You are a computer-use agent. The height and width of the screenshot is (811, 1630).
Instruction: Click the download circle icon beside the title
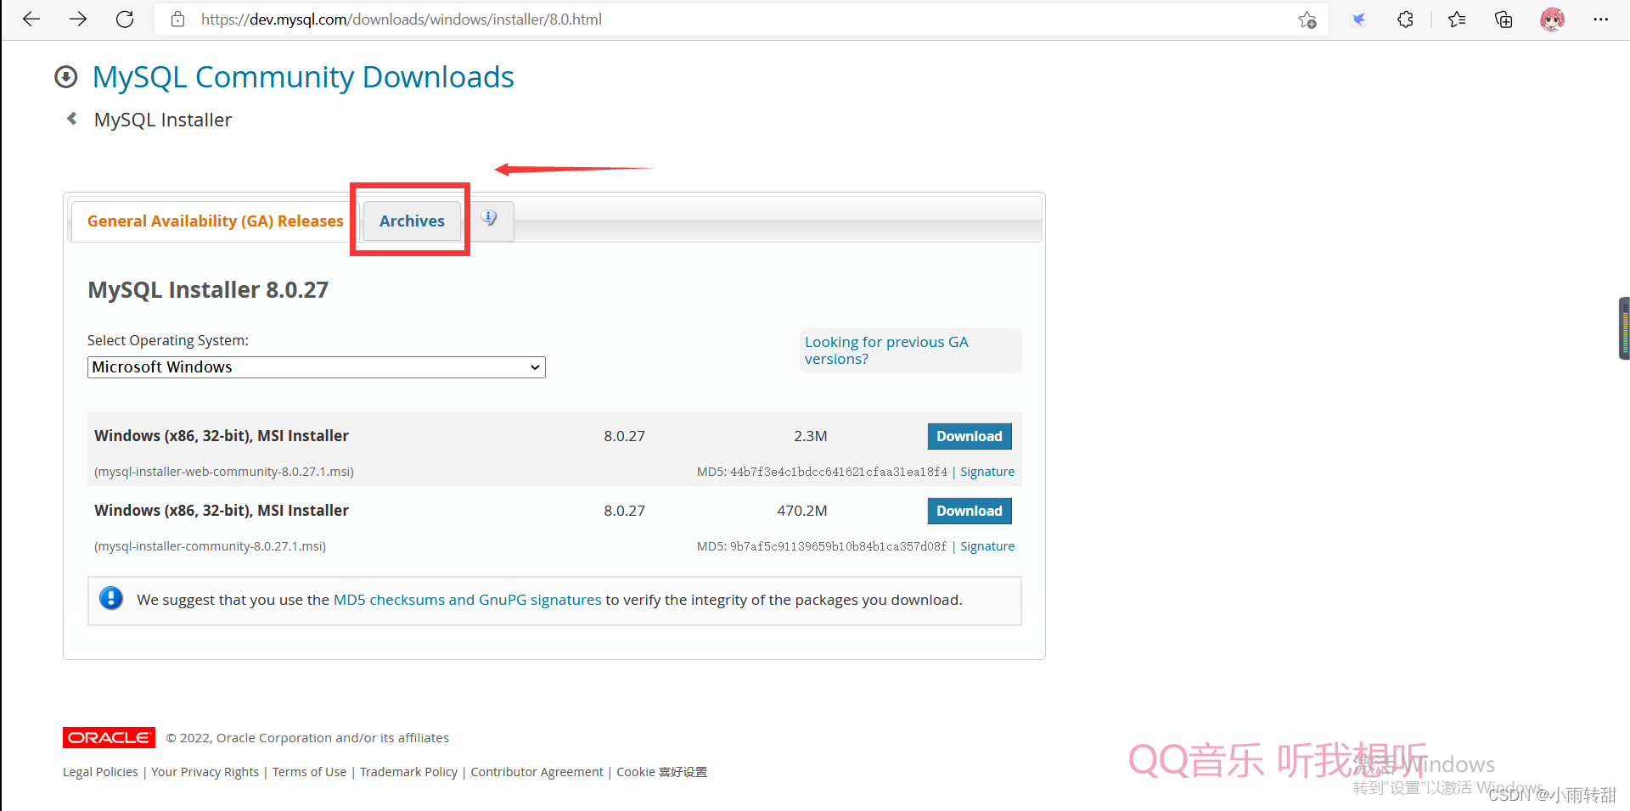click(x=66, y=77)
